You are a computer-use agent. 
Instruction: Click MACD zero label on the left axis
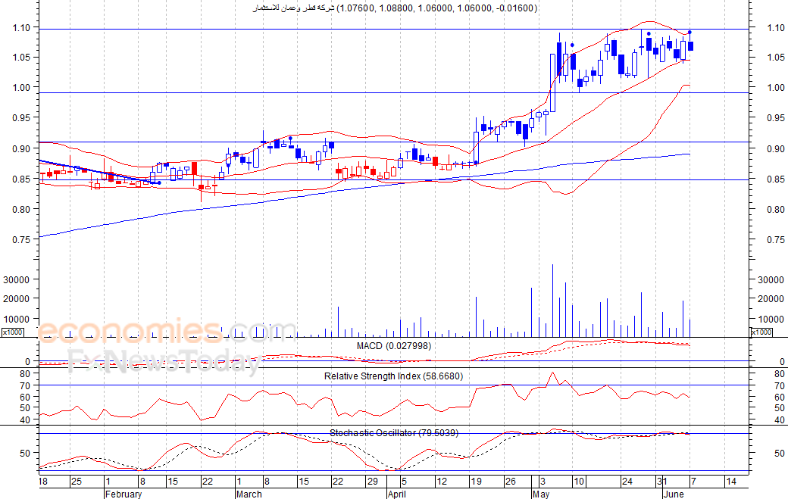point(27,361)
